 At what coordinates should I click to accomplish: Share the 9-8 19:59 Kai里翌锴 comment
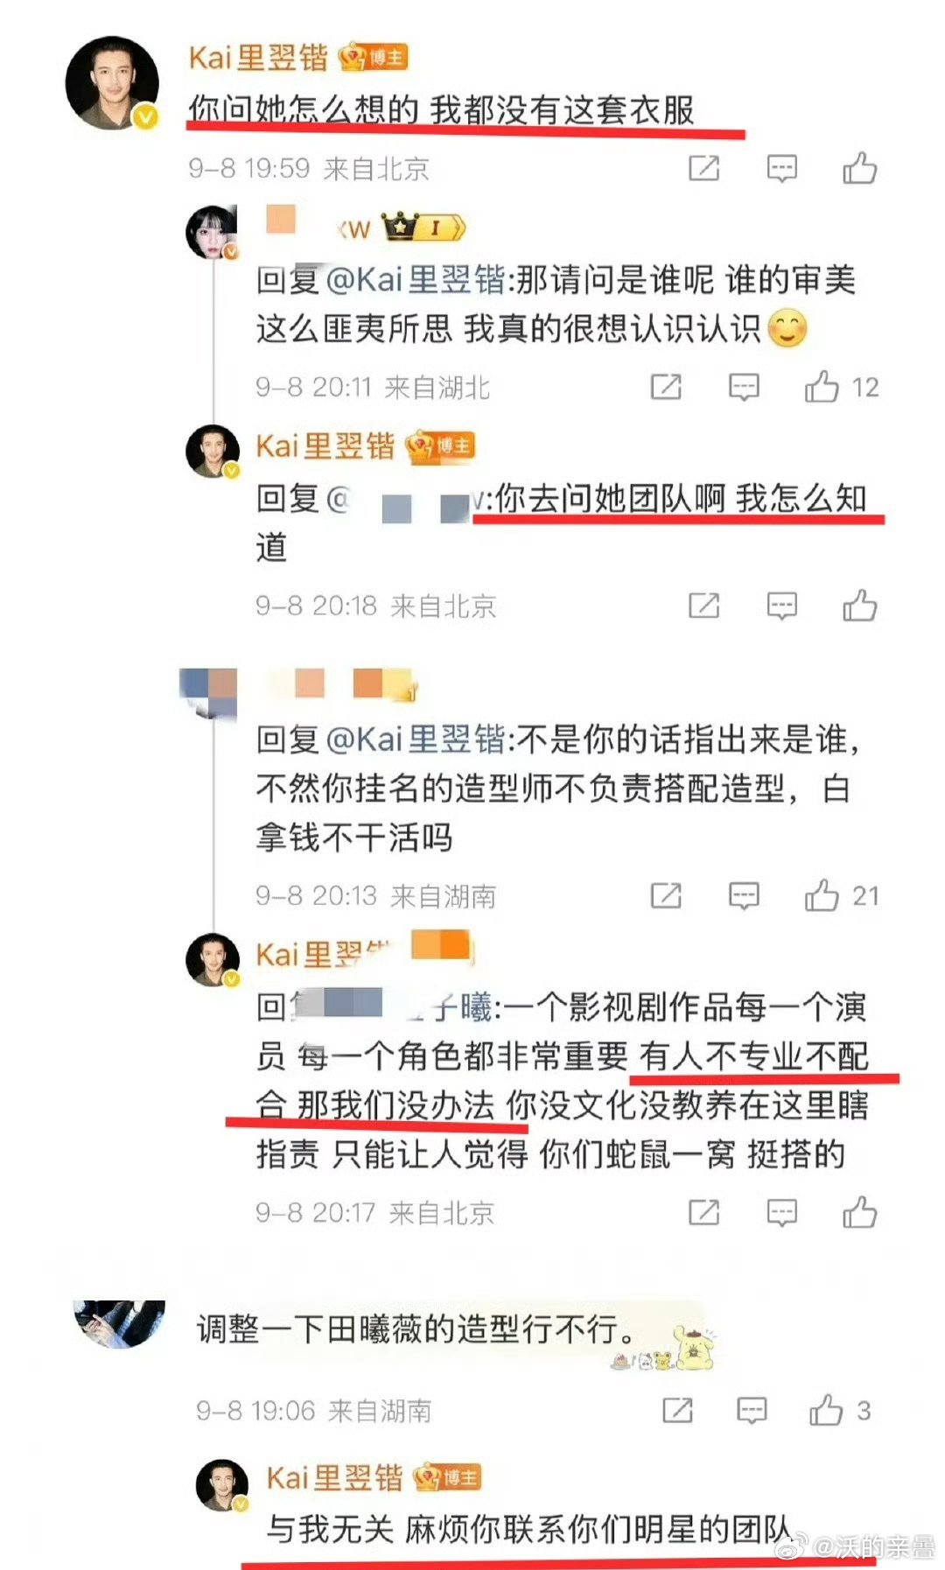(x=704, y=168)
